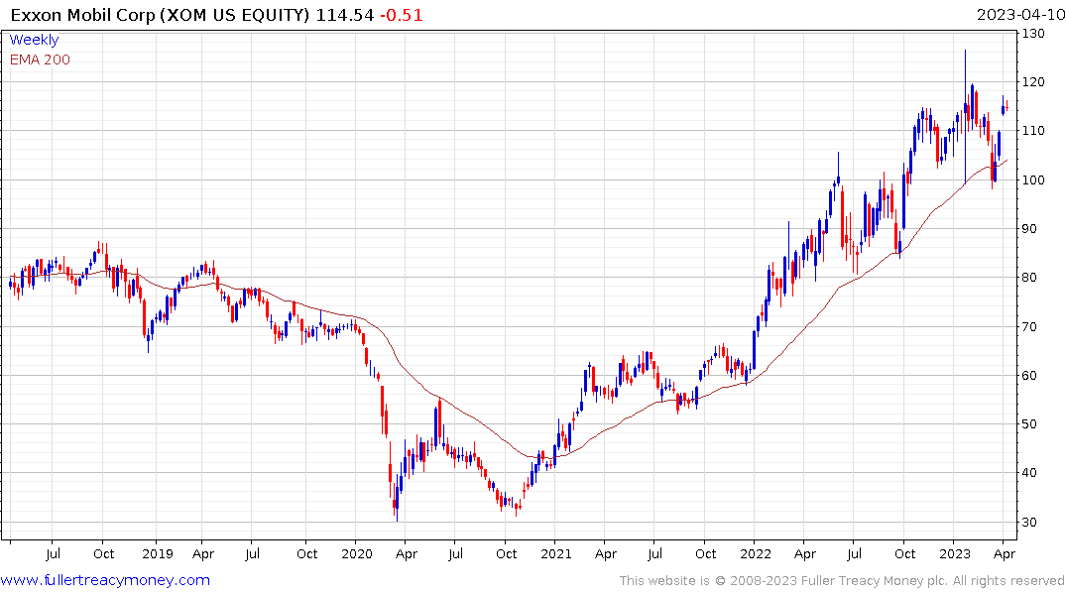Click the 2023 year label on time axis

tap(955, 554)
